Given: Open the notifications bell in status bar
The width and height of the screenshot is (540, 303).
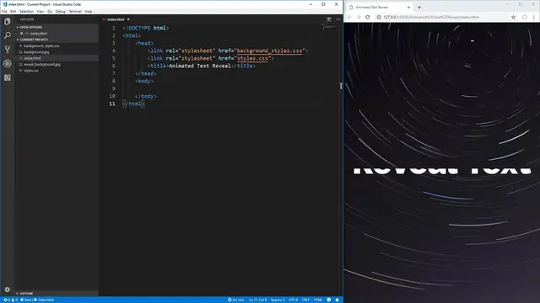Looking at the screenshot, I should tap(337, 300).
